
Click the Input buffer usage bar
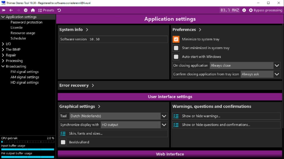(27, 149)
